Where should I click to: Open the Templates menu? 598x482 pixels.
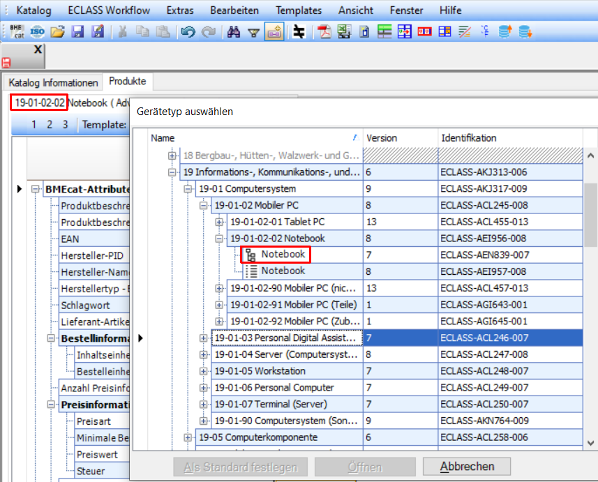pyautogui.click(x=299, y=10)
